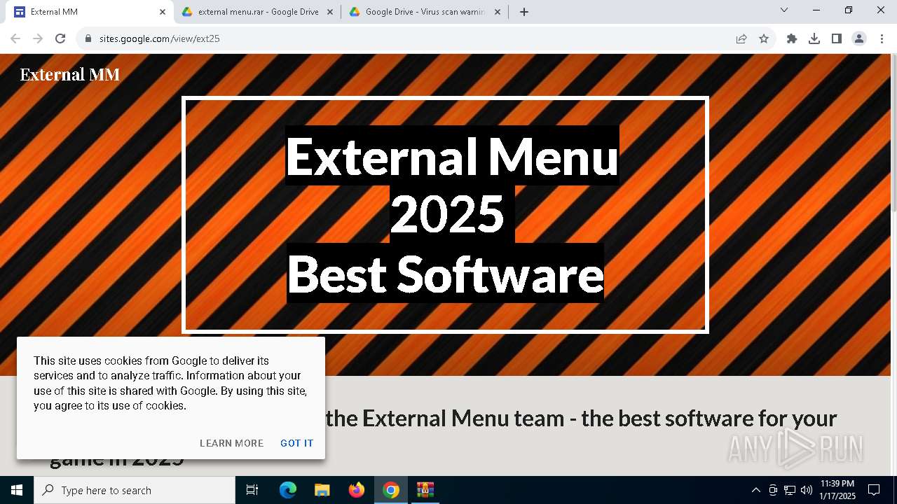The image size is (897, 504).
Task: Open network status tray icon
Action: point(790,490)
